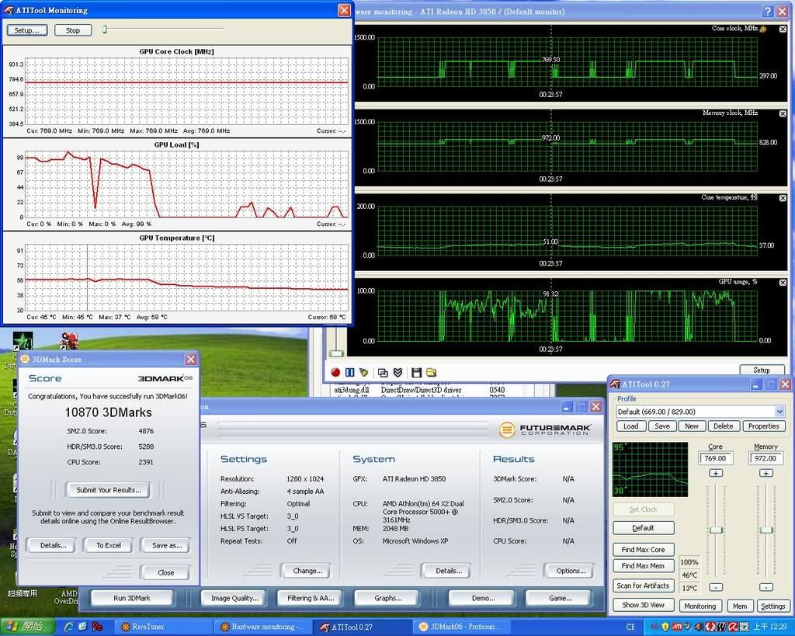Switch to Hardware monitoring taskbar item
Image resolution: width=795 pixels, height=636 pixels.
(x=263, y=627)
